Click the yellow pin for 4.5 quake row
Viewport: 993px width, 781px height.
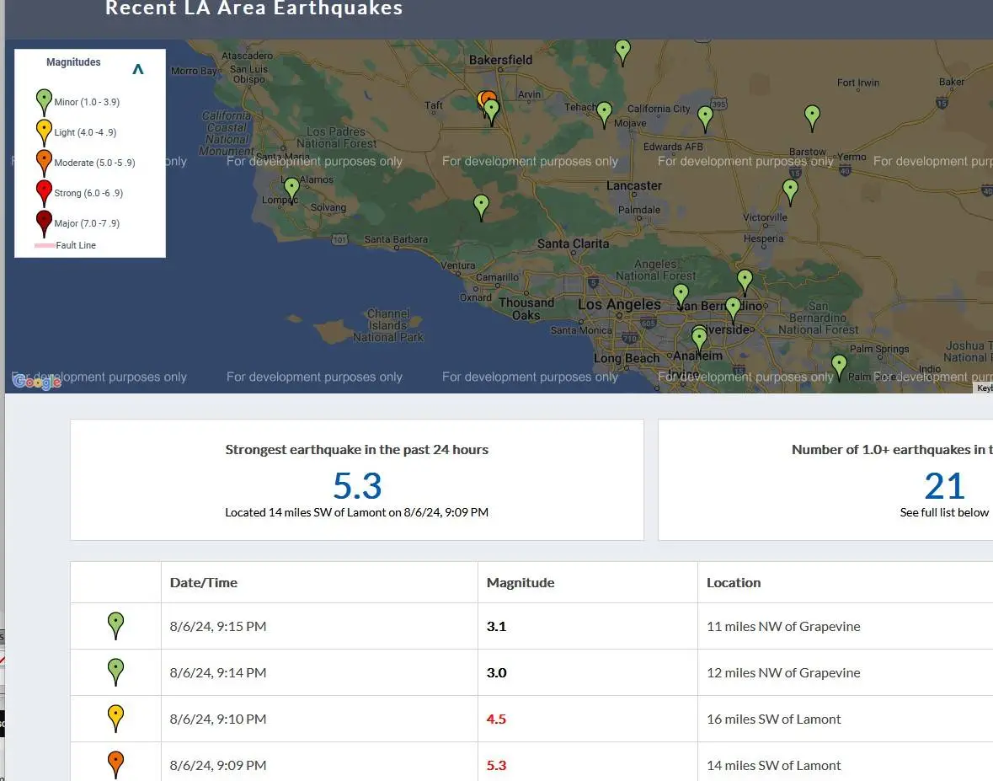point(116,717)
